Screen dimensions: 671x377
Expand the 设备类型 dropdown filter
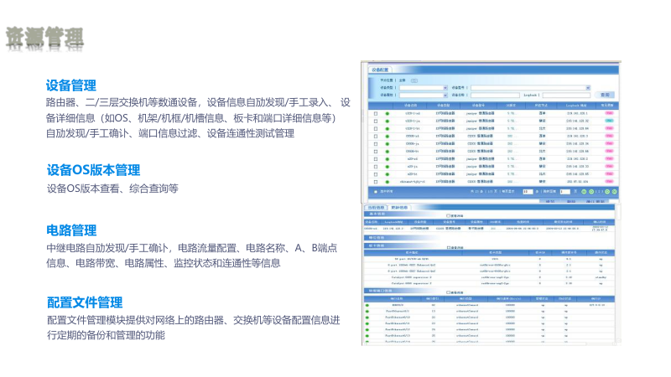(424, 88)
